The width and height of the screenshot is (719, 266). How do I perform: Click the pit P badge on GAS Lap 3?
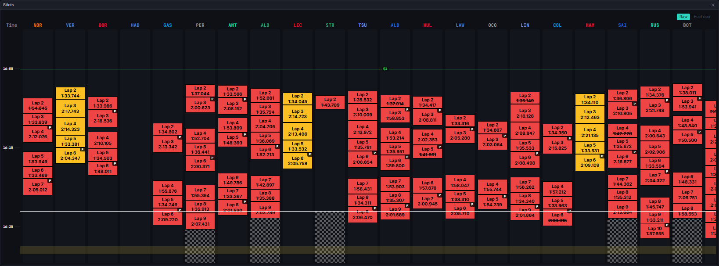pos(180,137)
